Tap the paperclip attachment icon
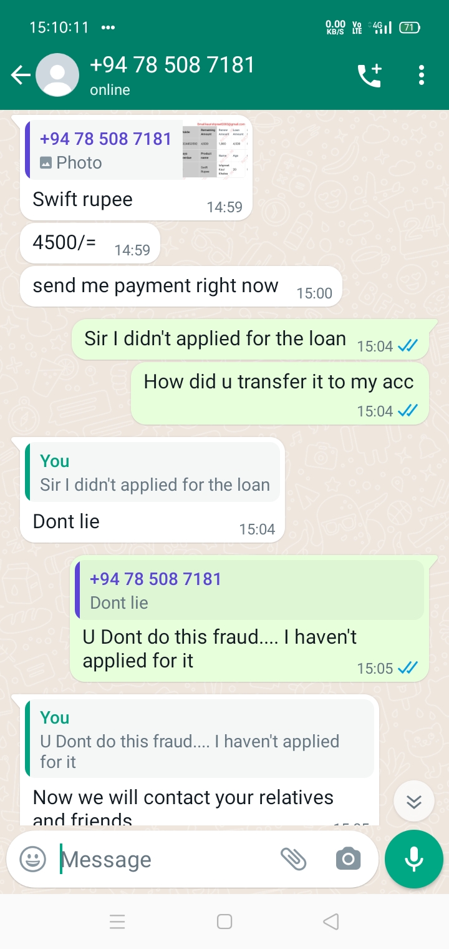The width and height of the screenshot is (449, 949). [293, 860]
